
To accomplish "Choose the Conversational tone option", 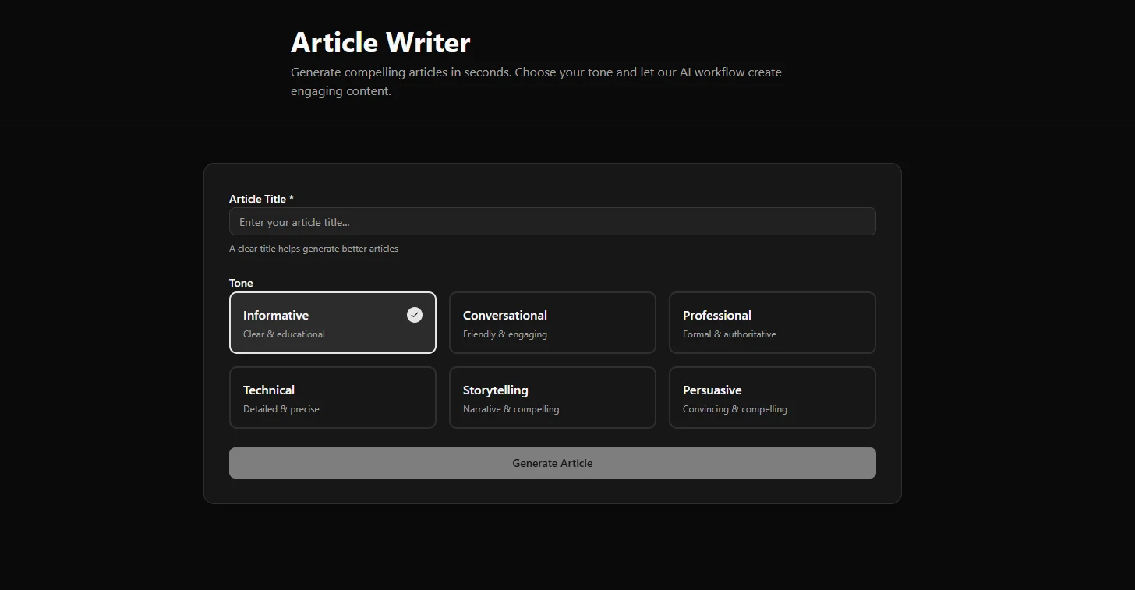I will [553, 323].
